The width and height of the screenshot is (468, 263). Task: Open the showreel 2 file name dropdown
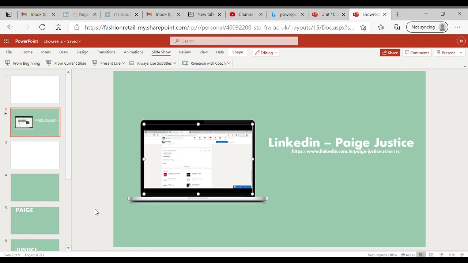tap(63, 41)
